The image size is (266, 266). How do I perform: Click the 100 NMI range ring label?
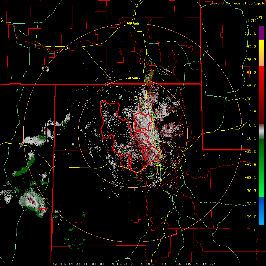133,23
